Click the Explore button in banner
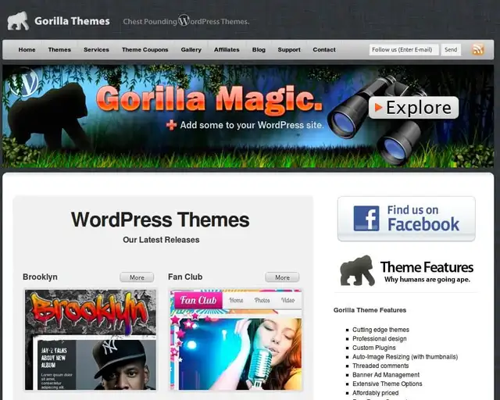 (x=413, y=108)
